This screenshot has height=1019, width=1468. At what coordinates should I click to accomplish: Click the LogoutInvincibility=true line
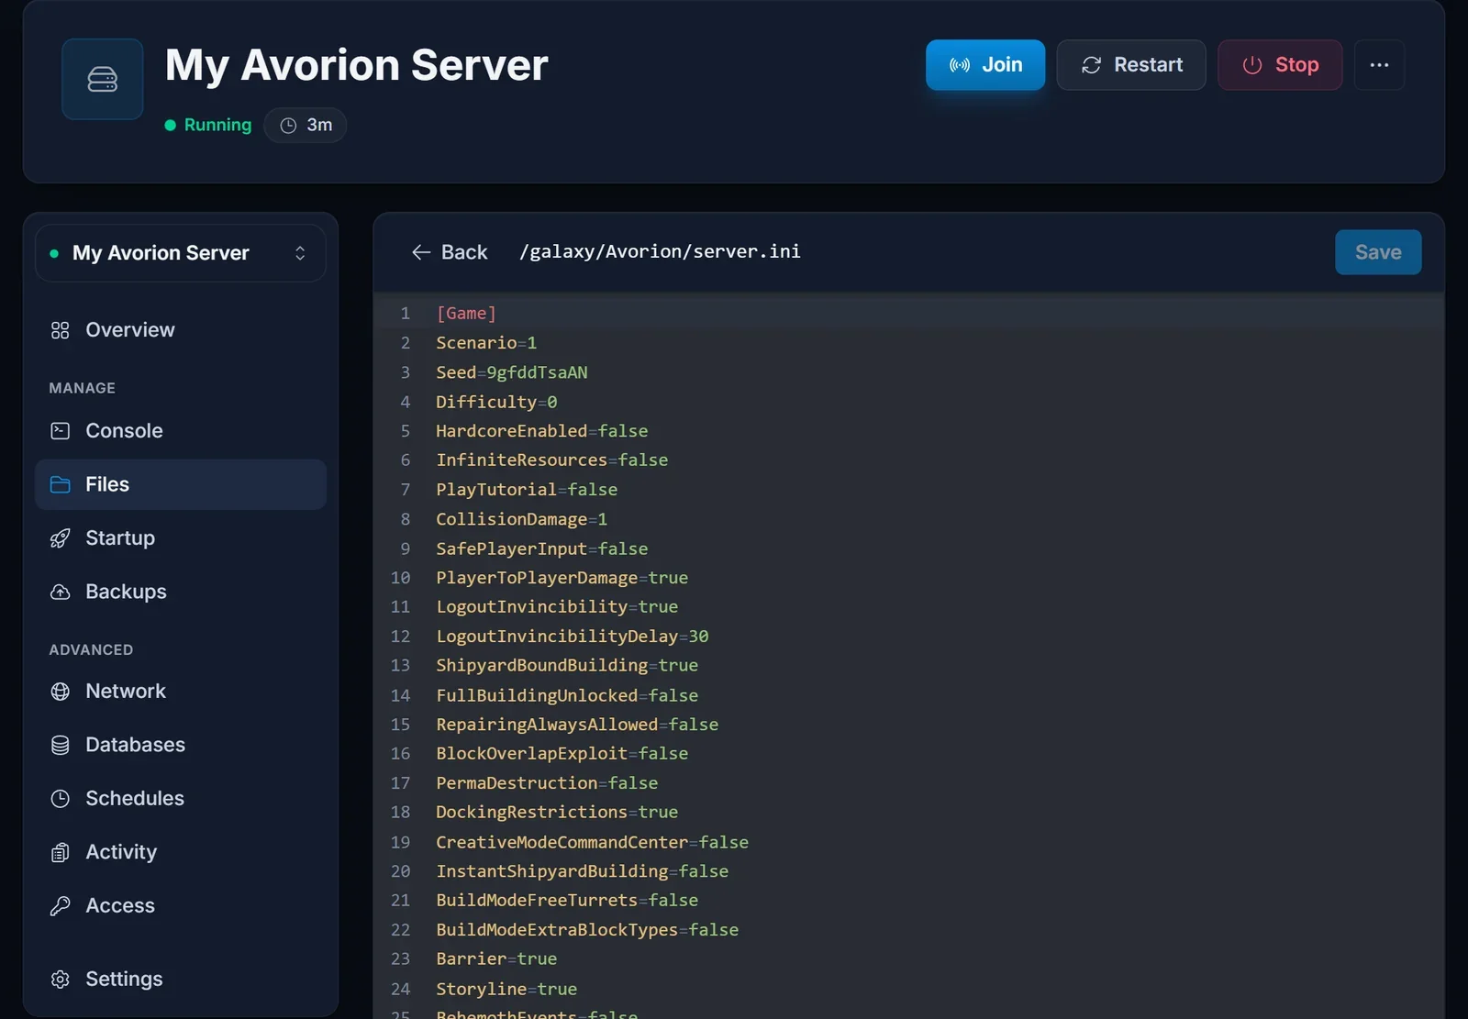(x=557, y=607)
